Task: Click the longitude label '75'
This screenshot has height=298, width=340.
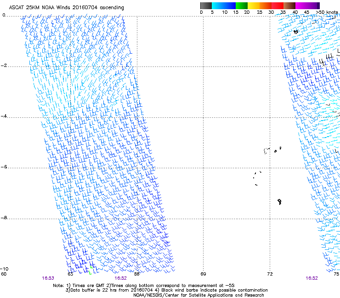Action: [336, 274]
